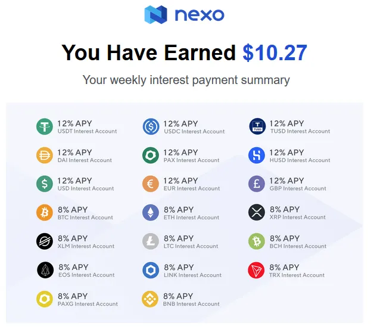377x332 pixels.
Task: Select the red TRX Tron icon
Action: coord(256,270)
